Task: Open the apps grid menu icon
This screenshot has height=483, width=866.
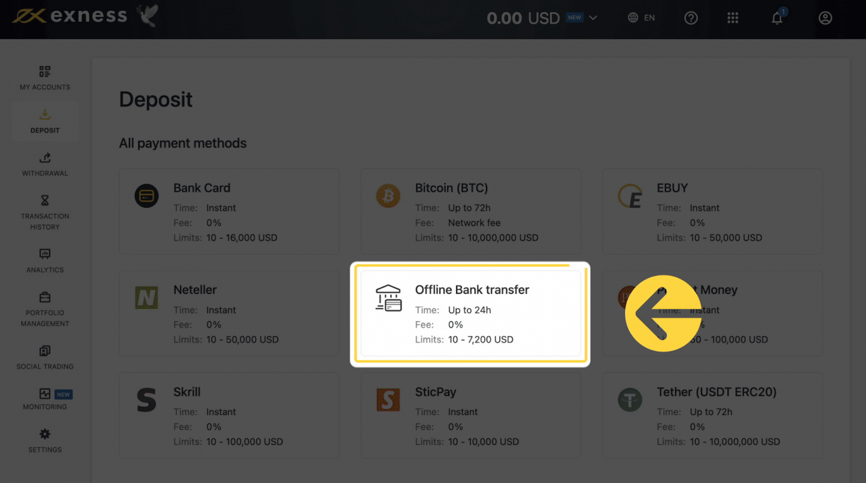Action: (733, 18)
